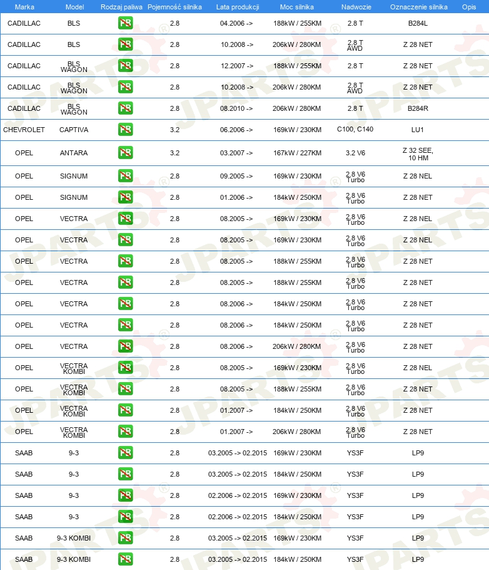489x570 pixels.
Task: Select engine code B284L
Action: pyautogui.click(x=418, y=23)
